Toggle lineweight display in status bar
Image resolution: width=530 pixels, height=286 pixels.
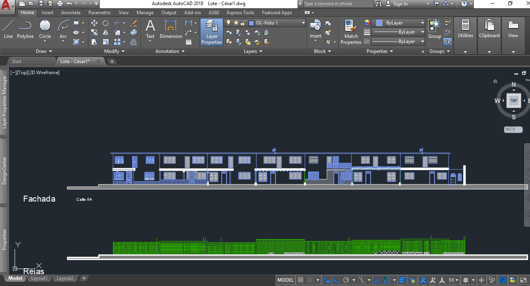(403, 280)
